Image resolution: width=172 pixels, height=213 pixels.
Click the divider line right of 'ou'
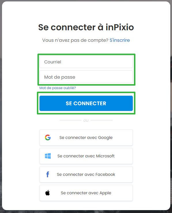(x=101, y=120)
